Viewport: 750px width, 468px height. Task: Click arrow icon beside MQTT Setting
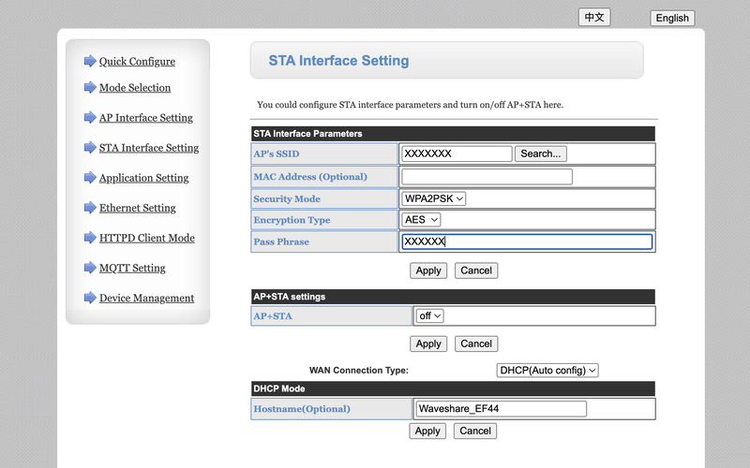(x=90, y=268)
